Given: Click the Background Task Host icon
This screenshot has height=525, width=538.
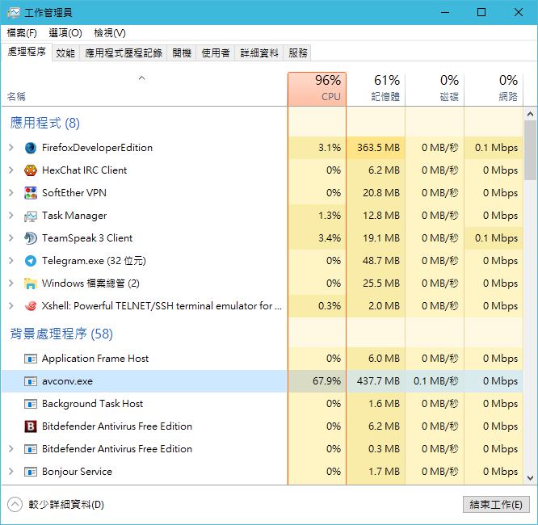Looking at the screenshot, I should 31,404.
